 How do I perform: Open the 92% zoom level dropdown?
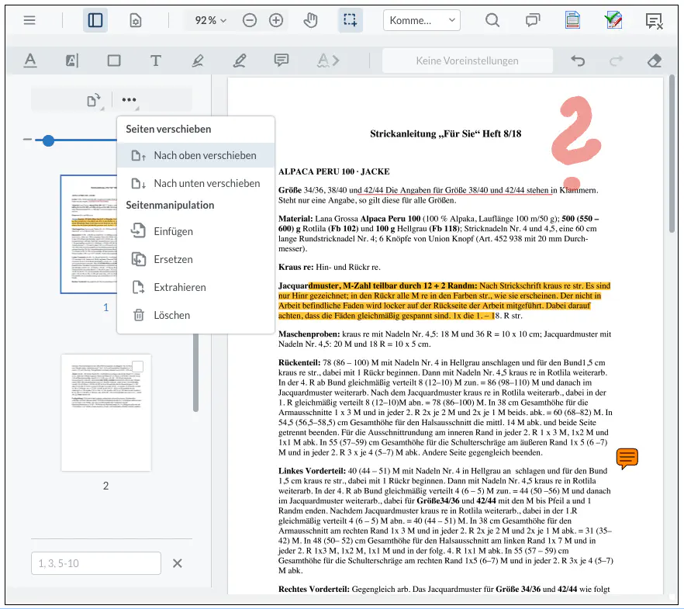coord(211,20)
